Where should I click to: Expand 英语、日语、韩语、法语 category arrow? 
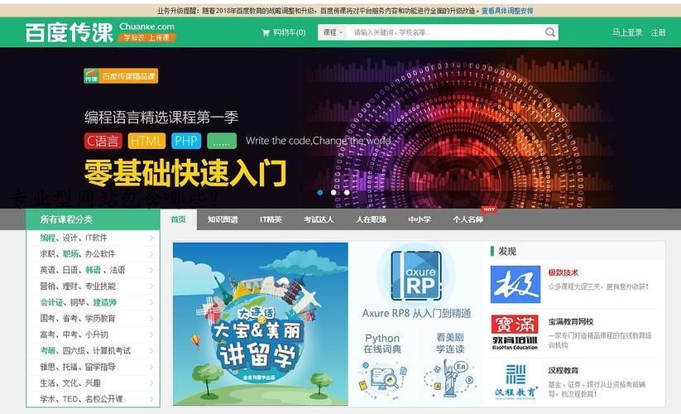coord(151,270)
